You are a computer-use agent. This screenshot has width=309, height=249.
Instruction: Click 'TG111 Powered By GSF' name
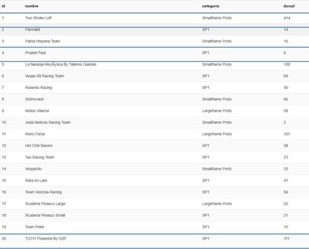coord(46,238)
